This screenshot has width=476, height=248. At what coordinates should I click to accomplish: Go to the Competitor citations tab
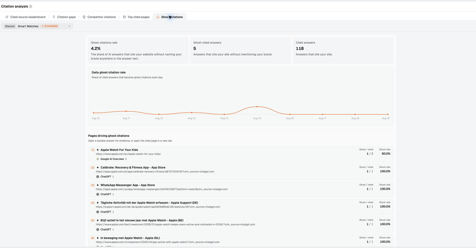[x=99, y=17]
